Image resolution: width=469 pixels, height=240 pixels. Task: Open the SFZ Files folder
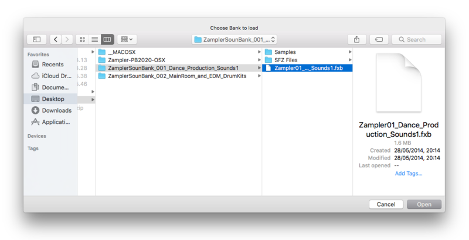point(307,60)
